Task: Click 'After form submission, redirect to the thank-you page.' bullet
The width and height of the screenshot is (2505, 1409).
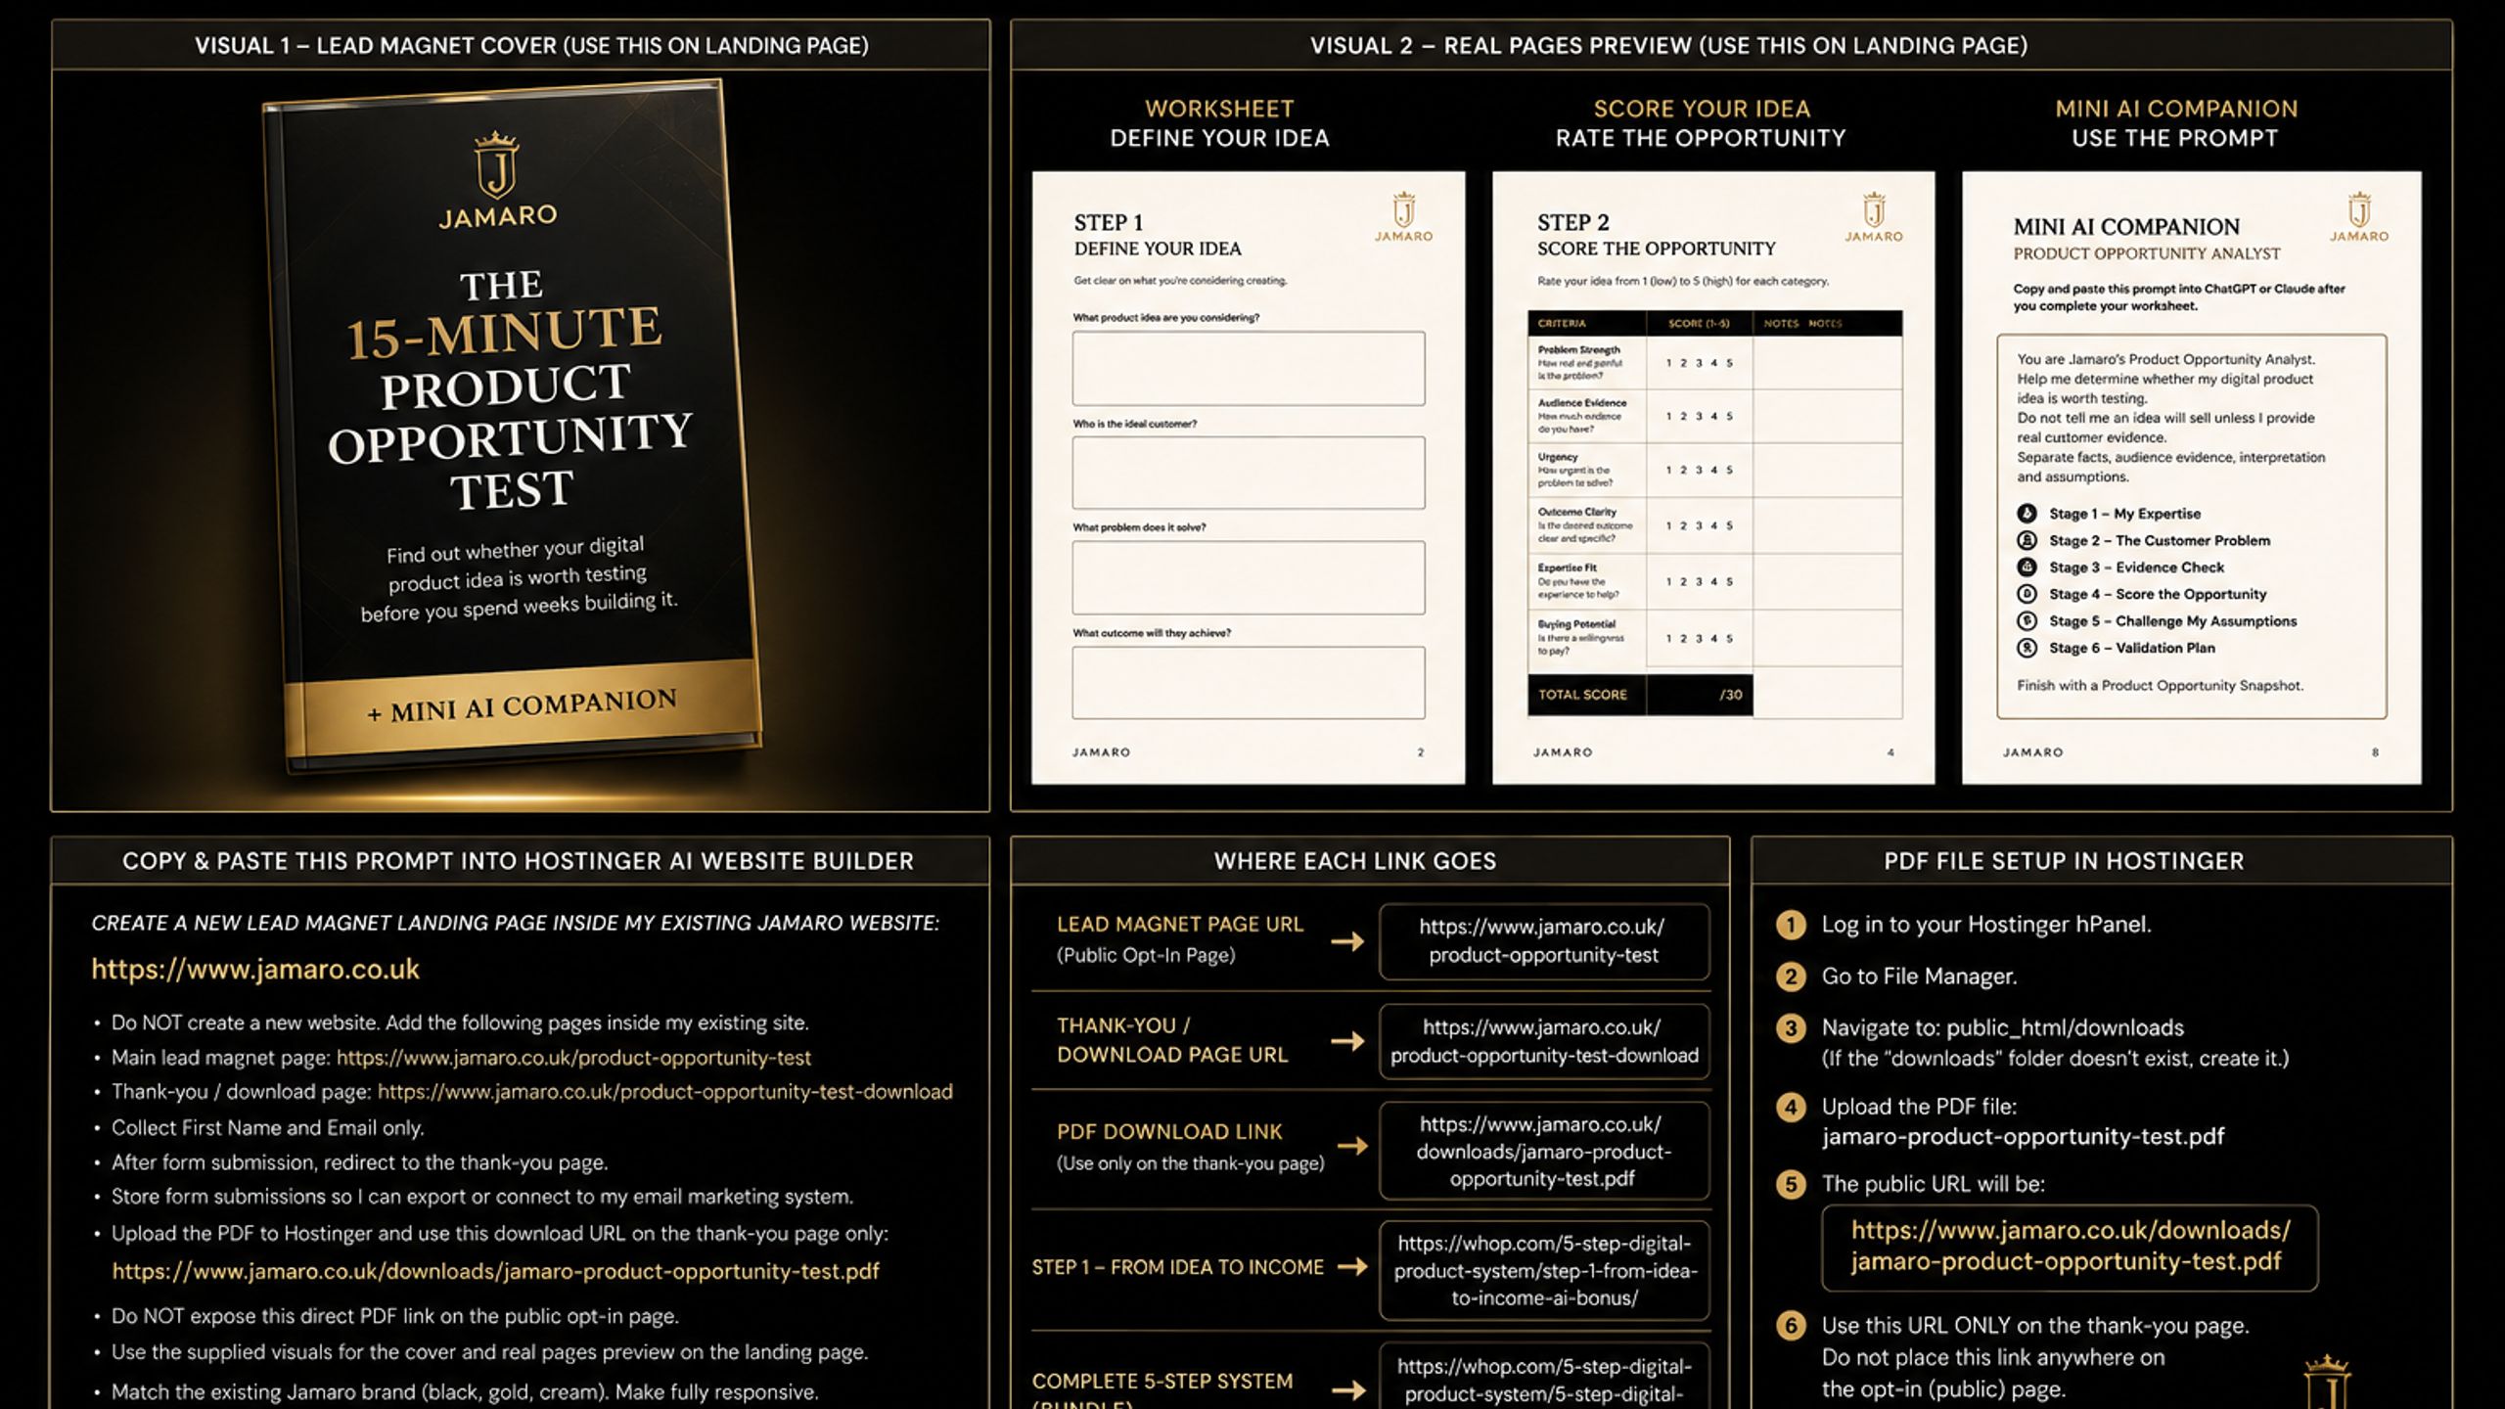Action: [x=359, y=1162]
